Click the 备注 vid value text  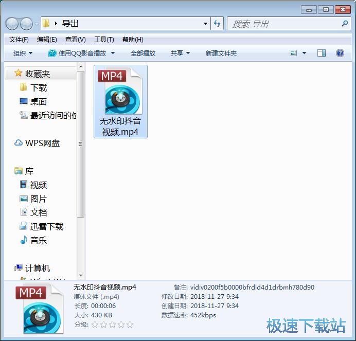click(x=252, y=287)
